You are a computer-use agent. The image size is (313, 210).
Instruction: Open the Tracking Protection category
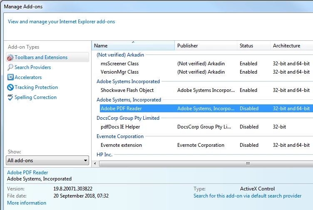[x=36, y=87]
